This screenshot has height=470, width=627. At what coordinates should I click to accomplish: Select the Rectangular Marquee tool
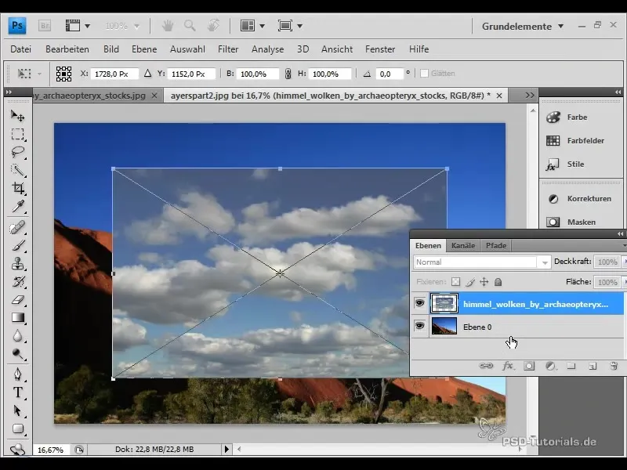[17, 134]
